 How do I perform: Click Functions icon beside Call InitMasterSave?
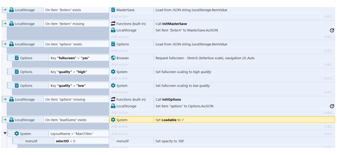tap(113, 24)
